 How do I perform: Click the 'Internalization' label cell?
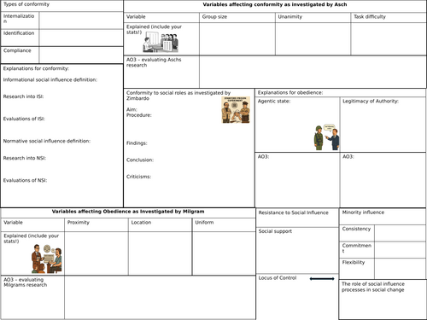click(20, 20)
